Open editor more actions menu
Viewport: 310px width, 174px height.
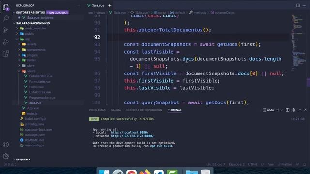coord(305,5)
